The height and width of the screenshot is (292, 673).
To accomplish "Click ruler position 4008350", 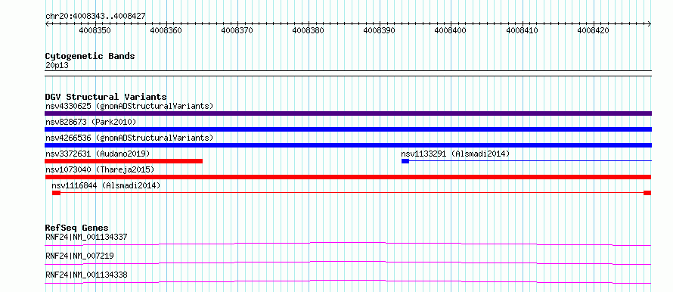I will pyautogui.click(x=95, y=31).
